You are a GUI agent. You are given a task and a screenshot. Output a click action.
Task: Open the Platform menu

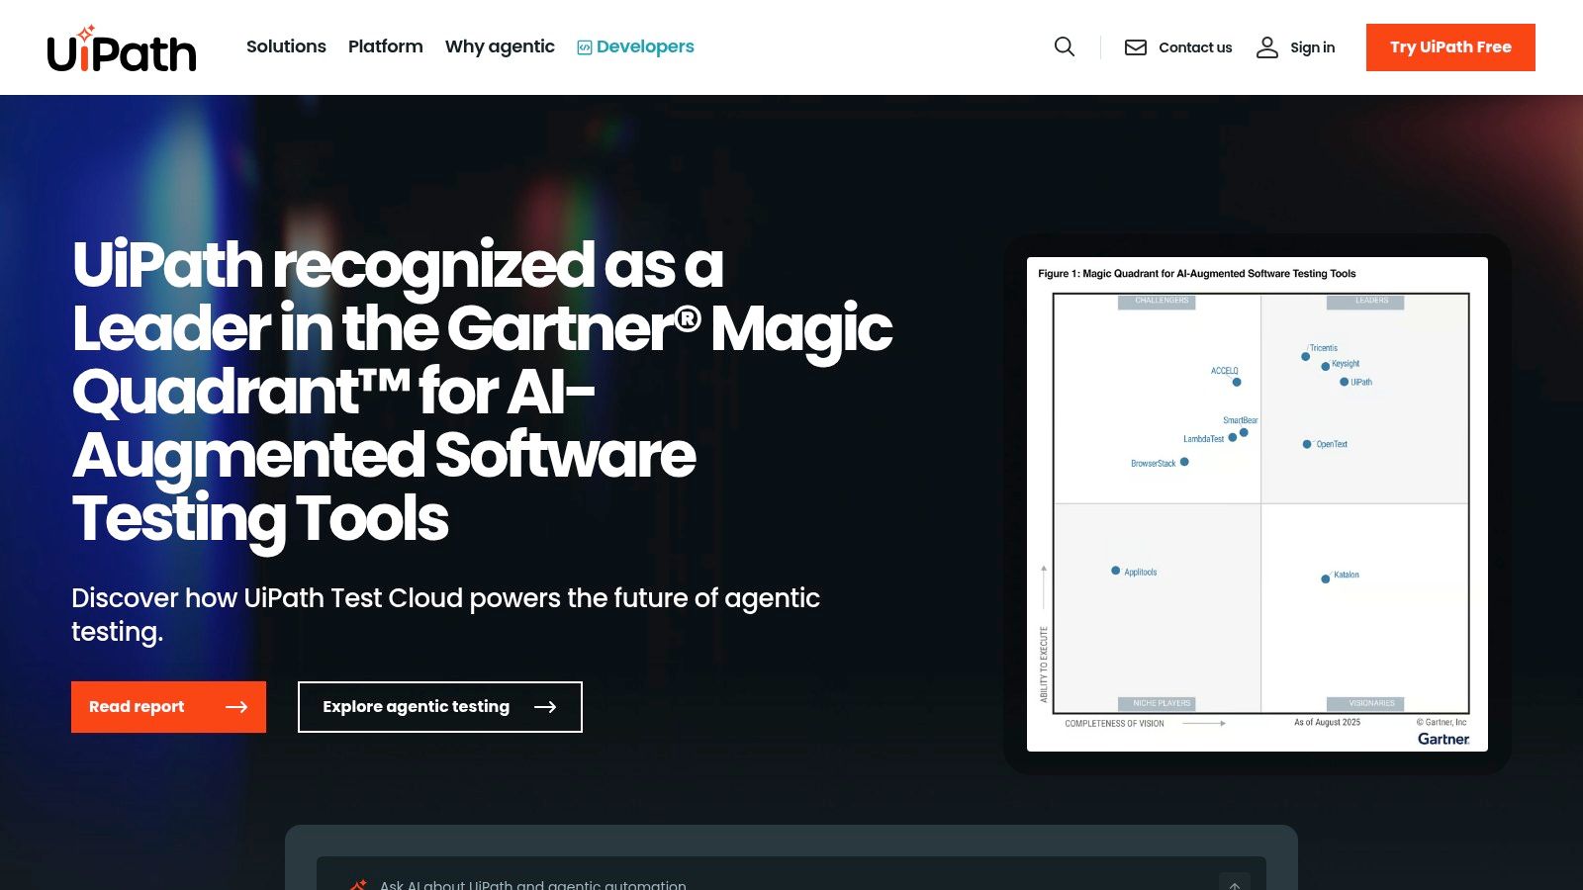coord(386,46)
